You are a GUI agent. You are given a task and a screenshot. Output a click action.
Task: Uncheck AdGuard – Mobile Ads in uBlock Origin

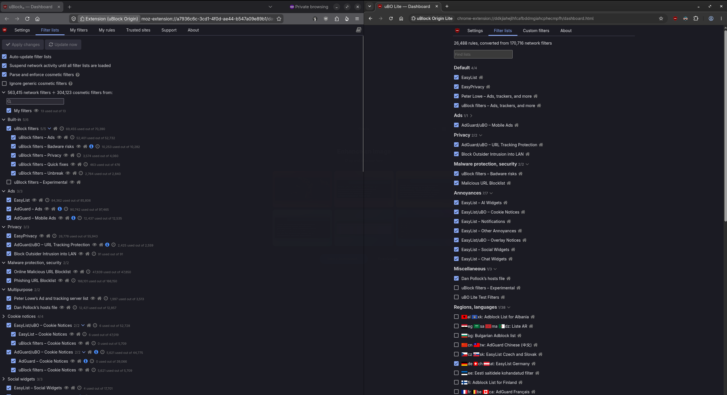click(9, 218)
